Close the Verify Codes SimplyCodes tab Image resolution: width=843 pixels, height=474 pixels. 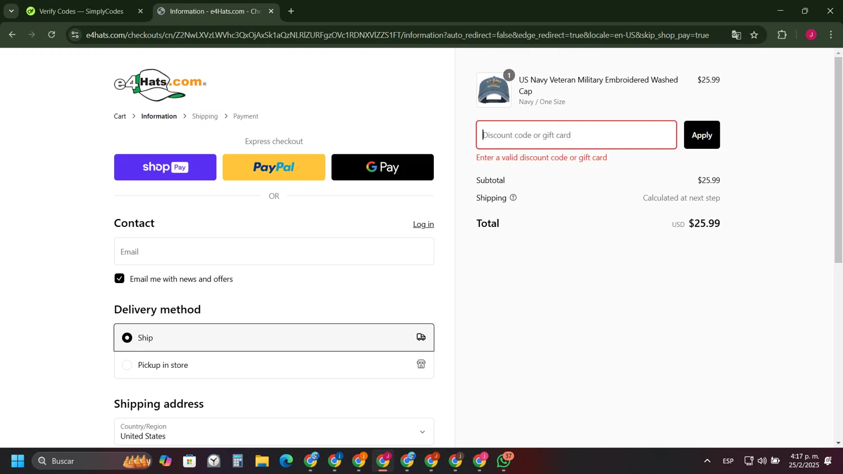pyautogui.click(x=140, y=11)
